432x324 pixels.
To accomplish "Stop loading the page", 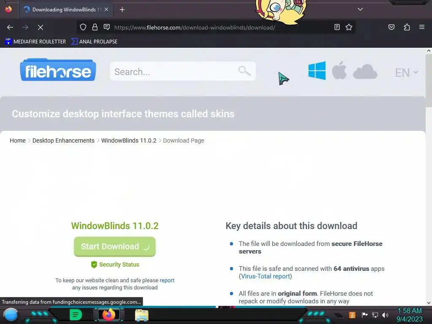I will click(40, 27).
